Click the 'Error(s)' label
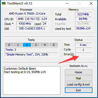Viewport: 98px width, 98px height. click(69, 54)
